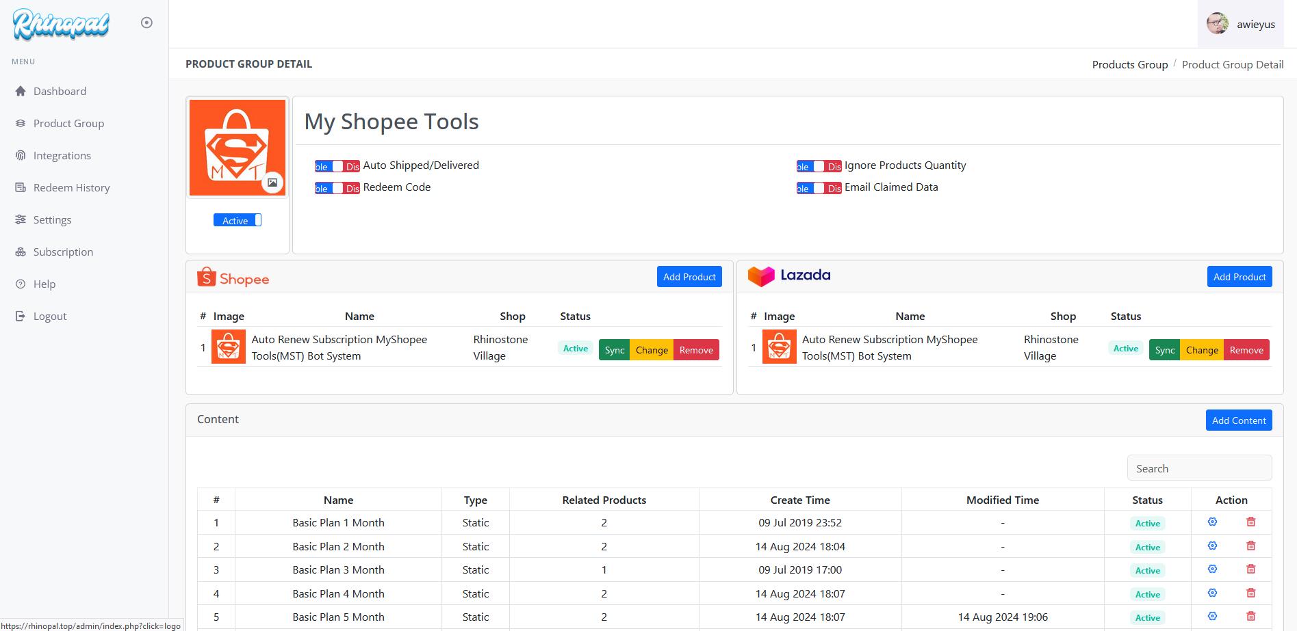Toggle Ignore Products Quantity switch
Viewport: 1297px width, 631px height.
click(819, 166)
